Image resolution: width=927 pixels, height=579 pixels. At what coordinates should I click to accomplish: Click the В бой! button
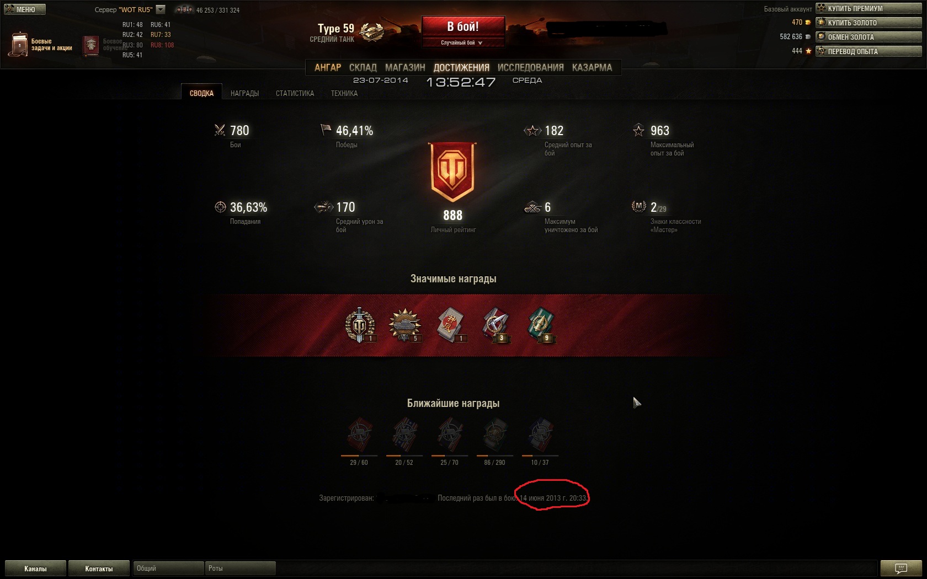tap(463, 26)
